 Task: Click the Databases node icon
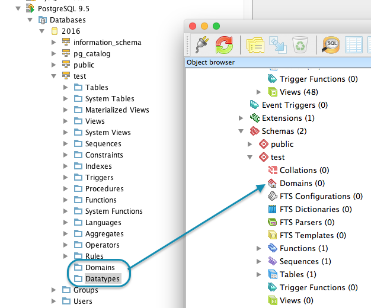coord(42,20)
